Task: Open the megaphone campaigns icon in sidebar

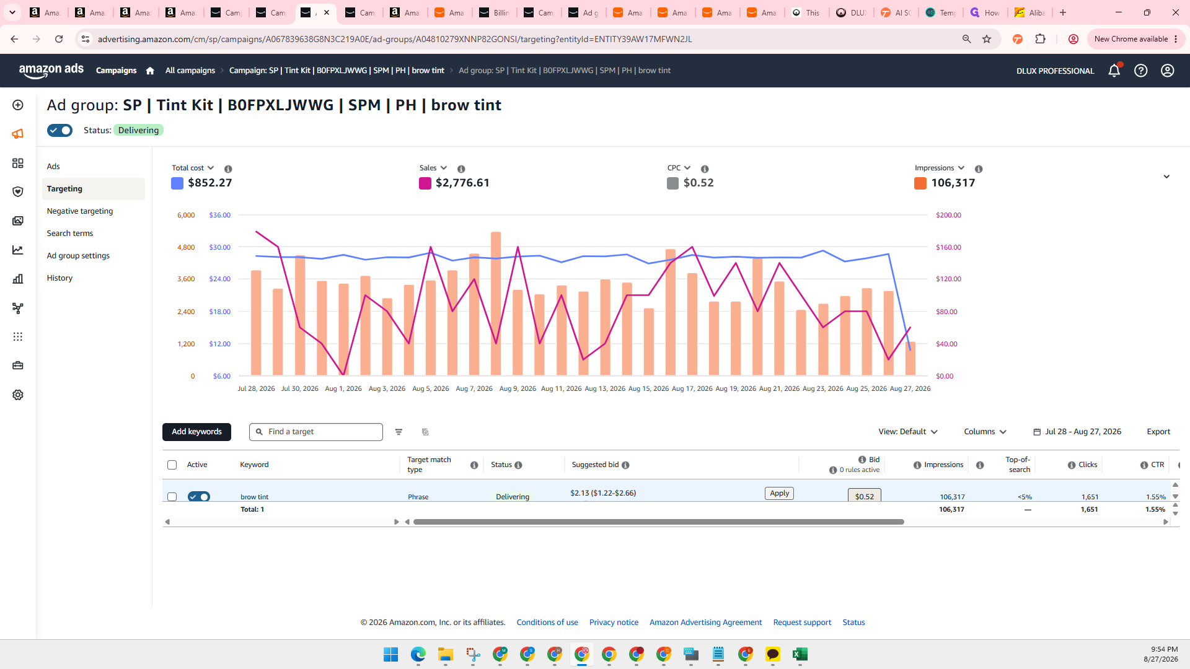Action: tap(18, 134)
